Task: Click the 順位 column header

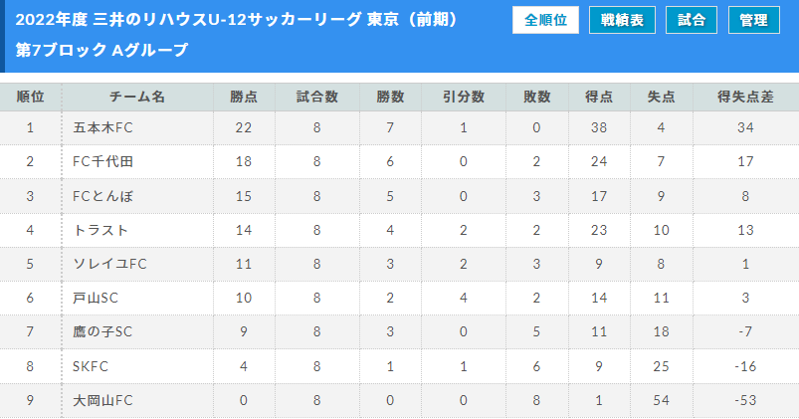Action: tap(31, 97)
